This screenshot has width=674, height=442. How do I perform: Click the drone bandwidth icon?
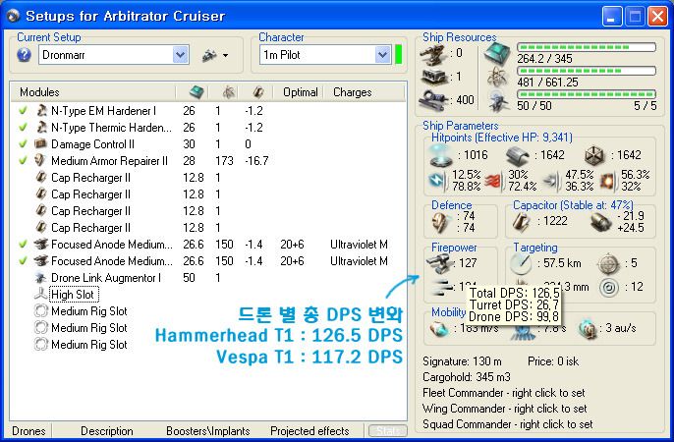[x=499, y=101]
